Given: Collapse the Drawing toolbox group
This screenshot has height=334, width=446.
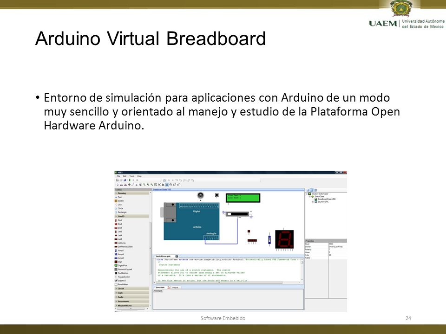Looking at the screenshot, I should [x=132, y=193].
